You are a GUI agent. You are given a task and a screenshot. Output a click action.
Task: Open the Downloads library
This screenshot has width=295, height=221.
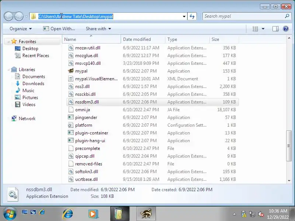pyautogui.click(x=33, y=84)
